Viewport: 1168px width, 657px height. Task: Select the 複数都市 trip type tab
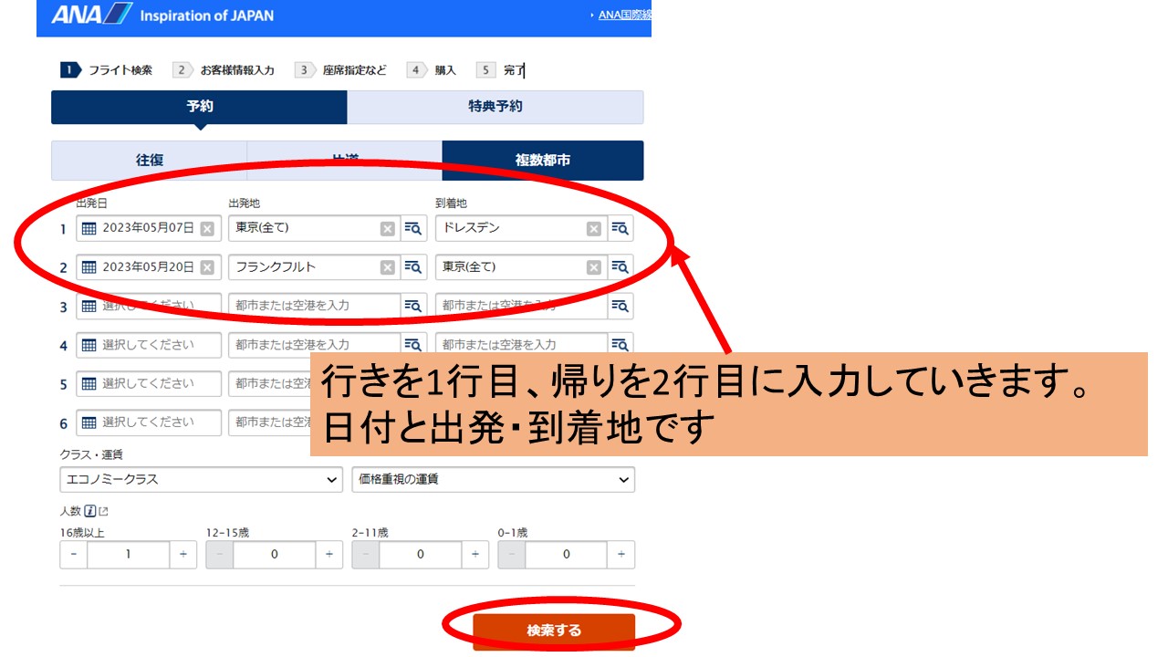coord(543,161)
